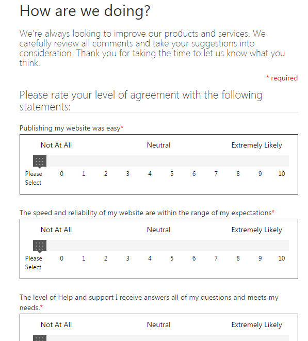Select rating 0 for Publishing my website was easy
Image resolution: width=308 pixels, height=341 pixels.
click(x=61, y=173)
